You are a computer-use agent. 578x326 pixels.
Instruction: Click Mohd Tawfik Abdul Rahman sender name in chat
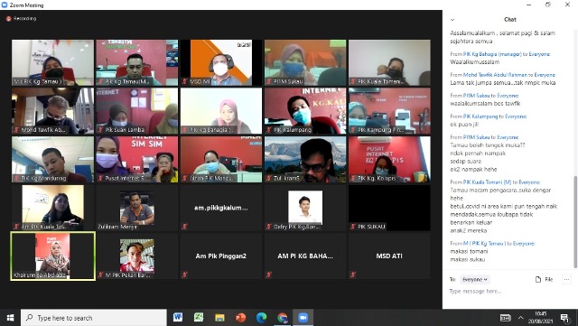pos(495,75)
